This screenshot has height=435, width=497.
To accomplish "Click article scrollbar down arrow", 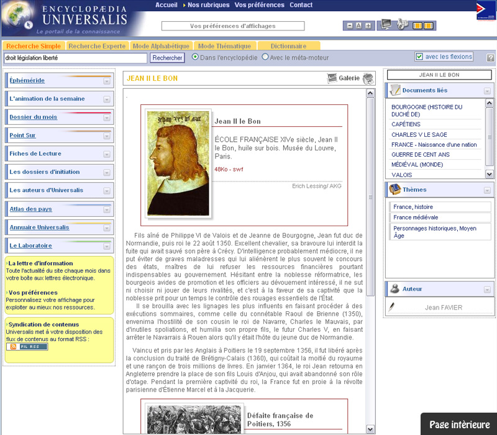I will tap(370, 429).
